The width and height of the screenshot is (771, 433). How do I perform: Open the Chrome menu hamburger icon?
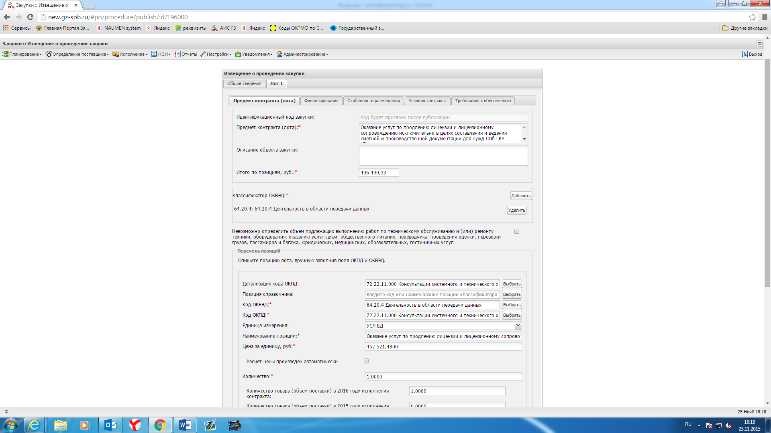[765, 17]
